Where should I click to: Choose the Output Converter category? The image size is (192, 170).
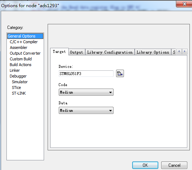tap(25, 53)
